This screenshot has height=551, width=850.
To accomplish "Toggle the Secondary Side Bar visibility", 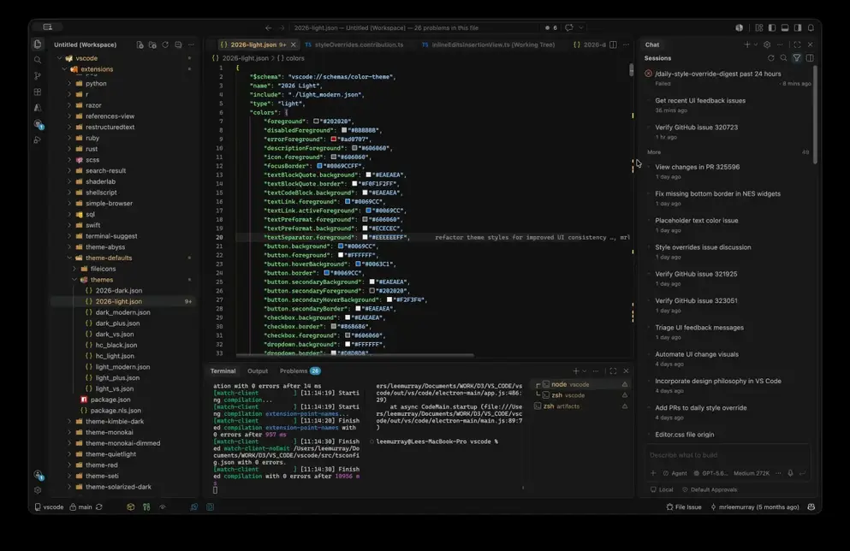I will coord(798,27).
